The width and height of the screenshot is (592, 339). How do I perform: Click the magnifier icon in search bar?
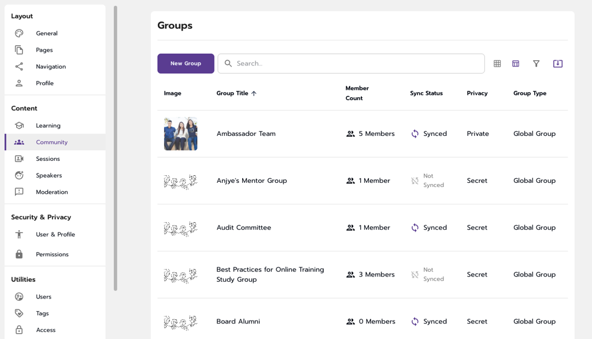coord(228,64)
